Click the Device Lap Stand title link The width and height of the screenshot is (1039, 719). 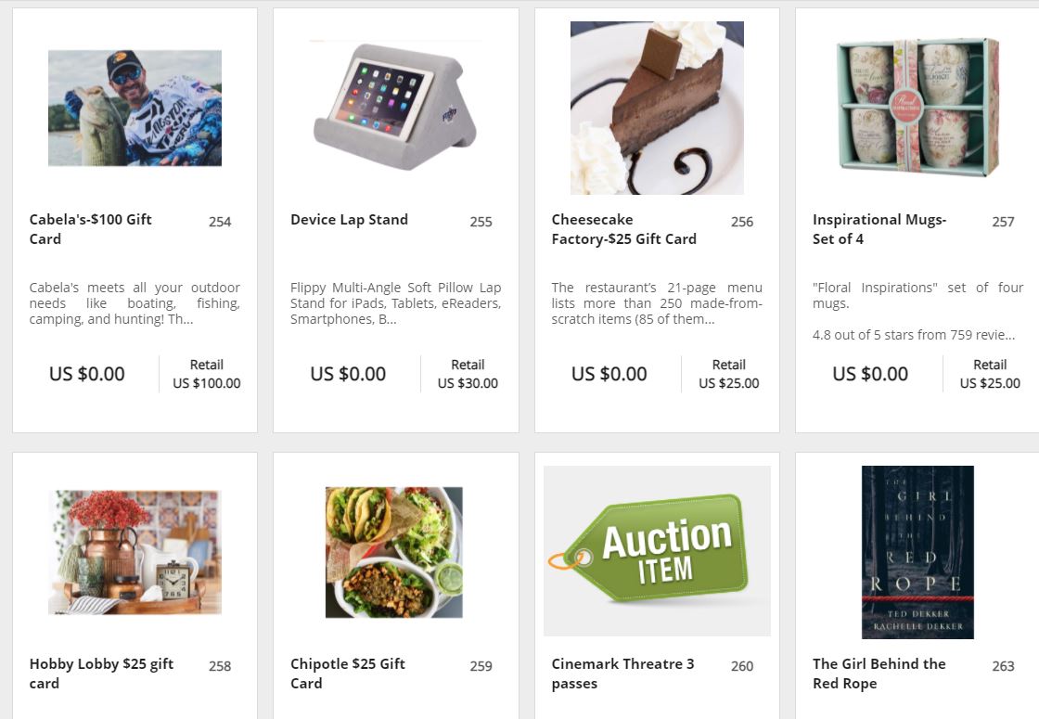349,220
